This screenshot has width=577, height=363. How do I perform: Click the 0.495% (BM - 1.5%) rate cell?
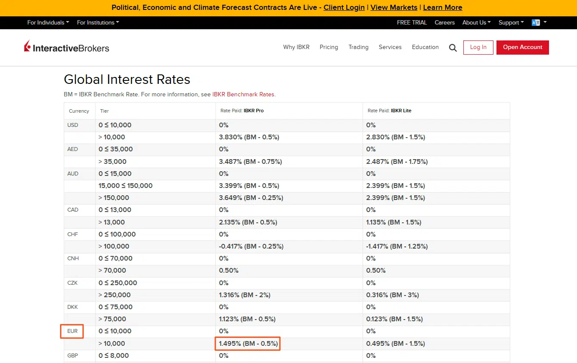click(436, 344)
